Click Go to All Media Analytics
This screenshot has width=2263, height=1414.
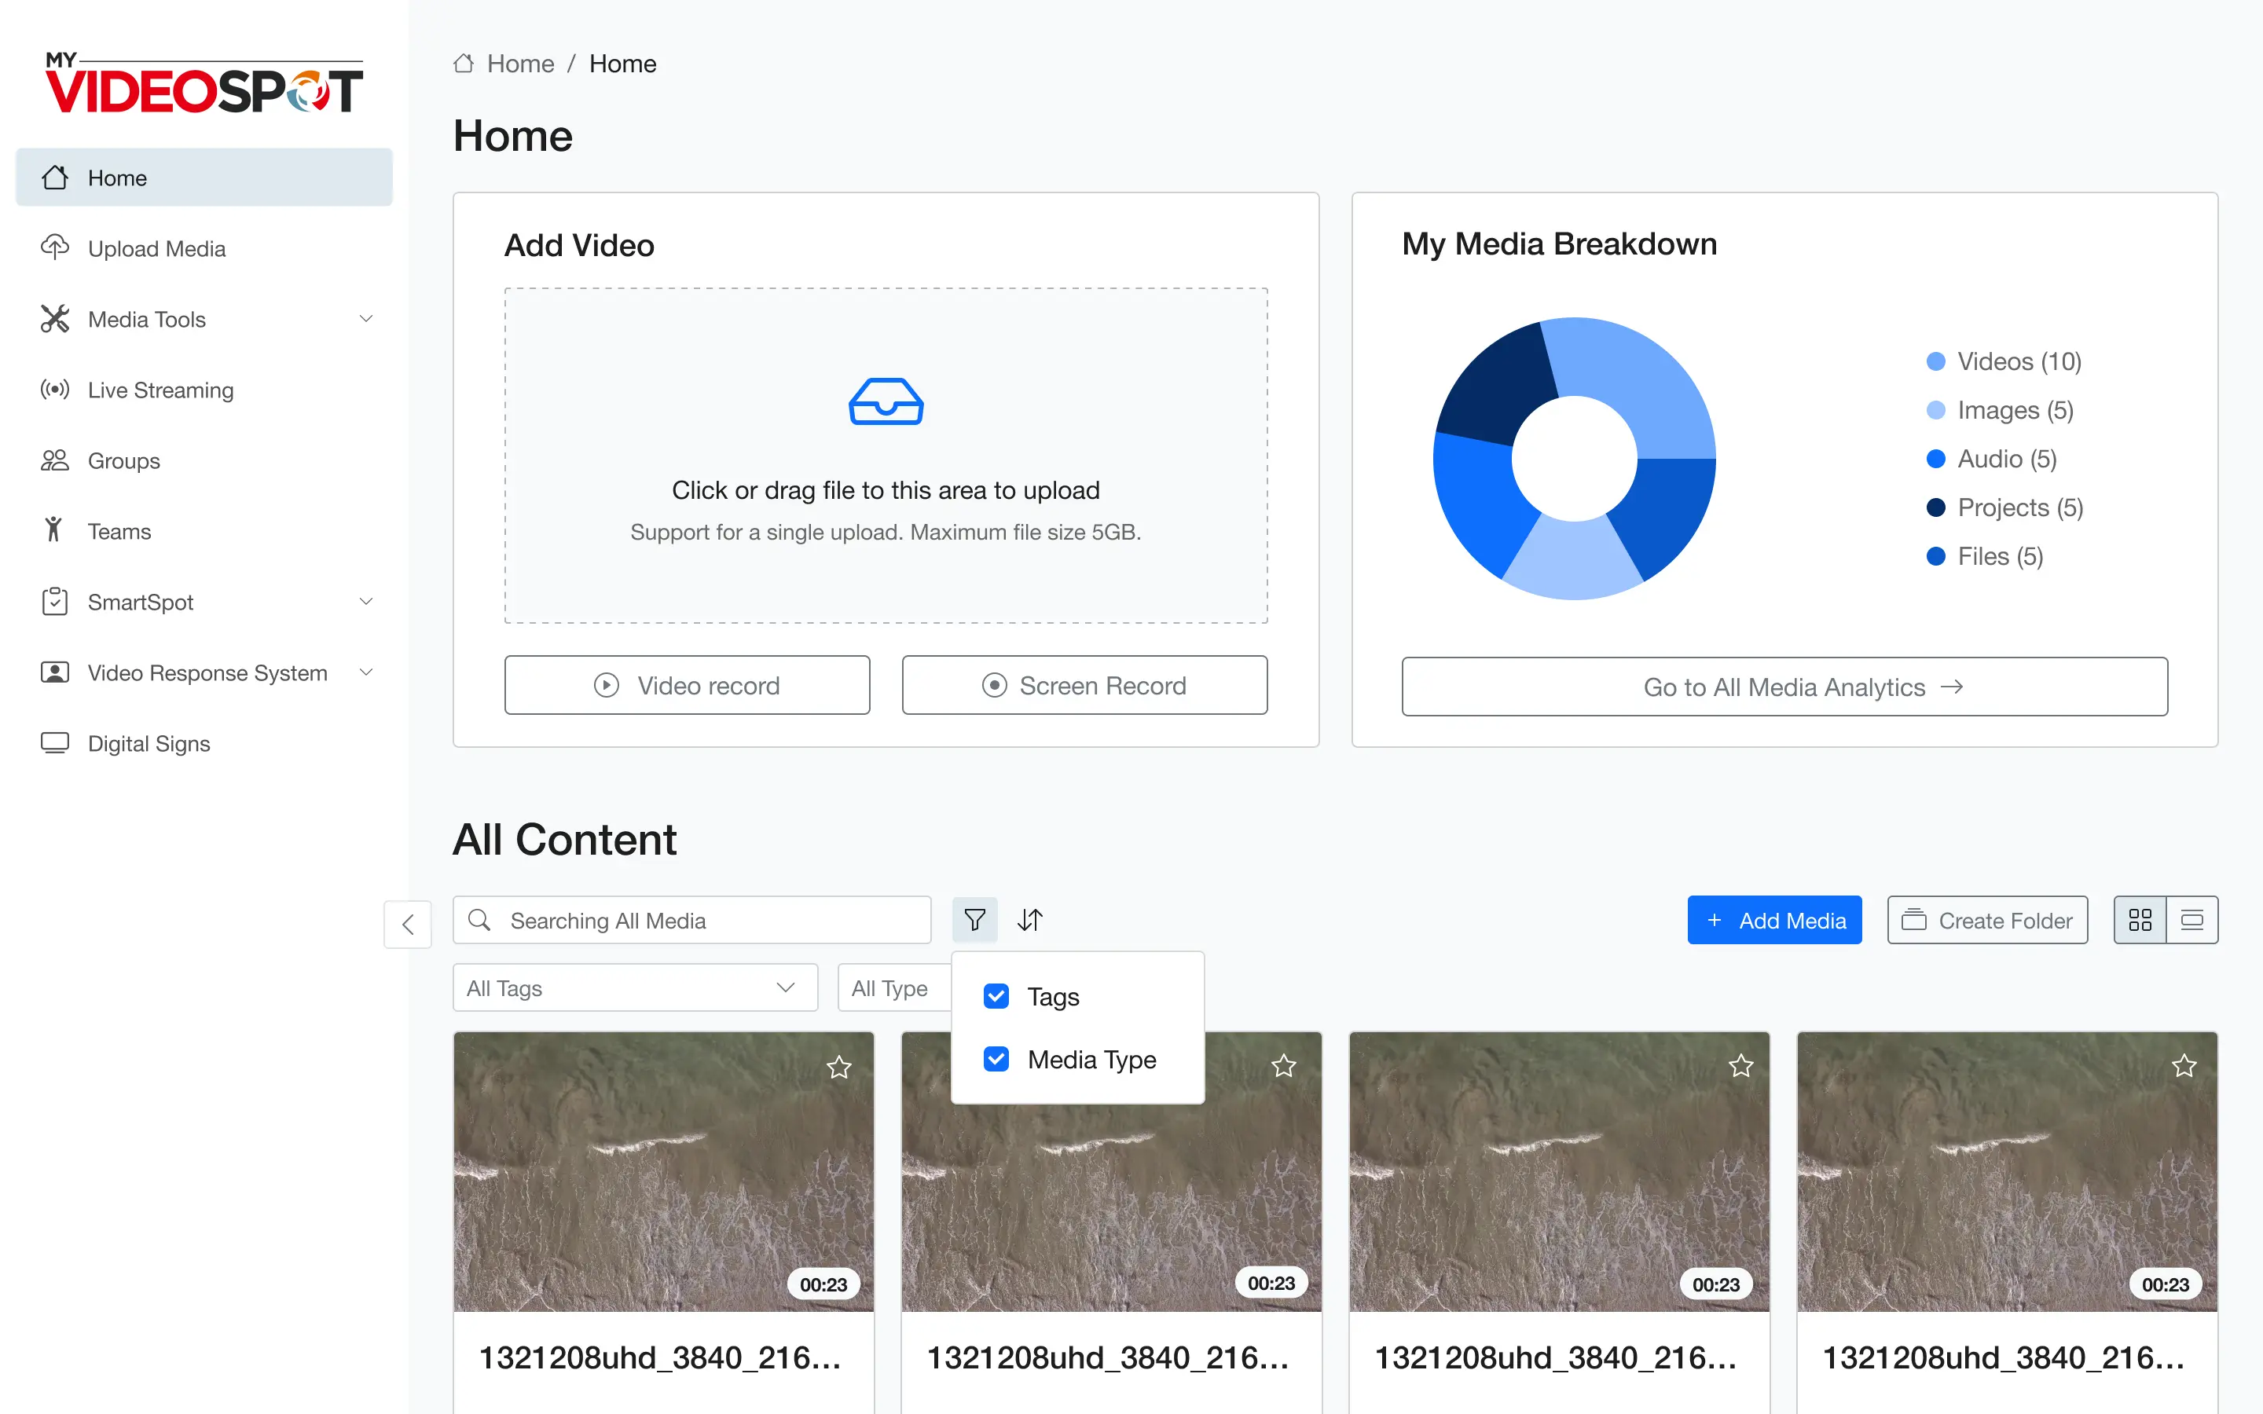[1783, 687]
